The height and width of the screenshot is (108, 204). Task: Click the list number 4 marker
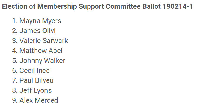click(15, 50)
